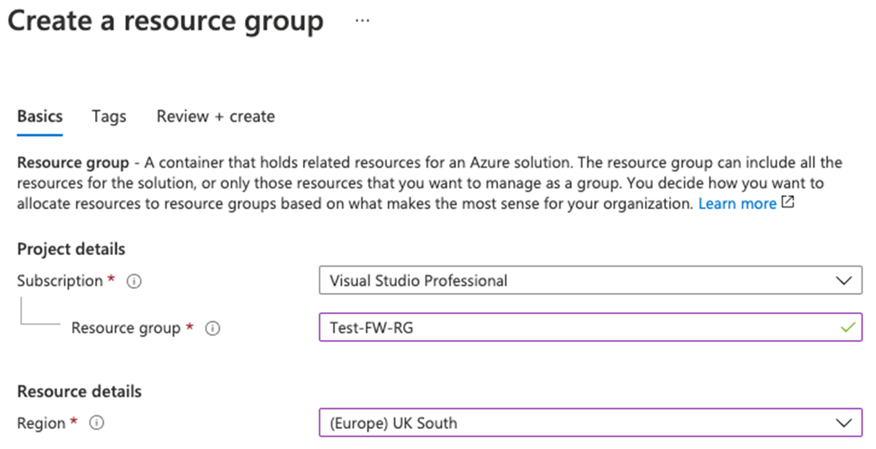This screenshot has height=449, width=876.
Task: Open the Subscription info tooltip
Action: click(x=135, y=281)
